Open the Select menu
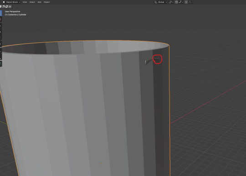The height and width of the screenshot is (176, 246). [32, 2]
